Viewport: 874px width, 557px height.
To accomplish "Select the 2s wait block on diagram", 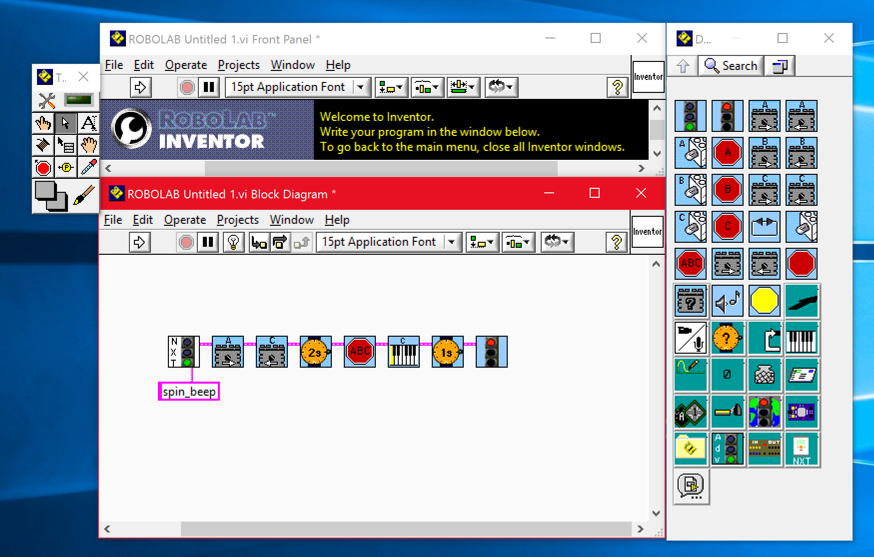I will [315, 352].
